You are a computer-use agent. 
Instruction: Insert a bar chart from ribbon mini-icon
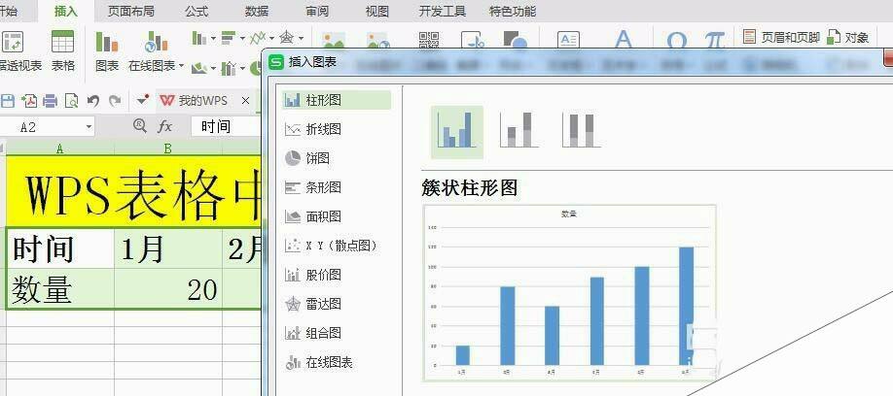229,38
